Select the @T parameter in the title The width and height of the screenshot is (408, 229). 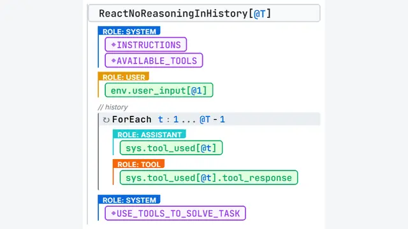[259, 13]
